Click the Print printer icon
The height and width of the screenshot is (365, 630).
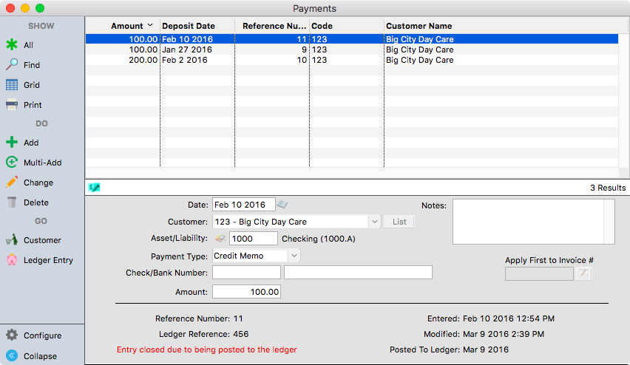tap(12, 105)
